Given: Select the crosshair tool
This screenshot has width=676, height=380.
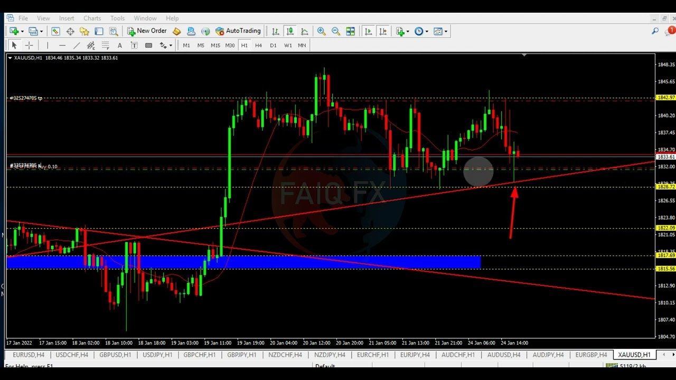Looking at the screenshot, I should (29, 45).
